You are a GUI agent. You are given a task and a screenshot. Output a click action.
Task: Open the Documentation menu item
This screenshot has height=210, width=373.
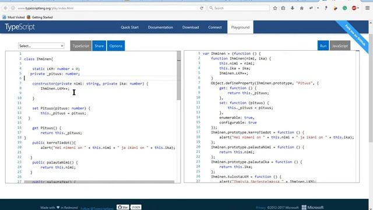click(160, 27)
